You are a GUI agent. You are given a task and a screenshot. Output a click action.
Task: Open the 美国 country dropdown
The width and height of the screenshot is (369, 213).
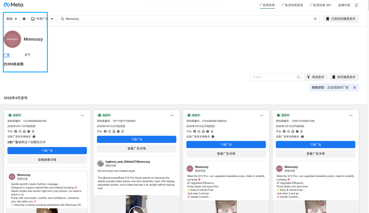tap(12, 19)
